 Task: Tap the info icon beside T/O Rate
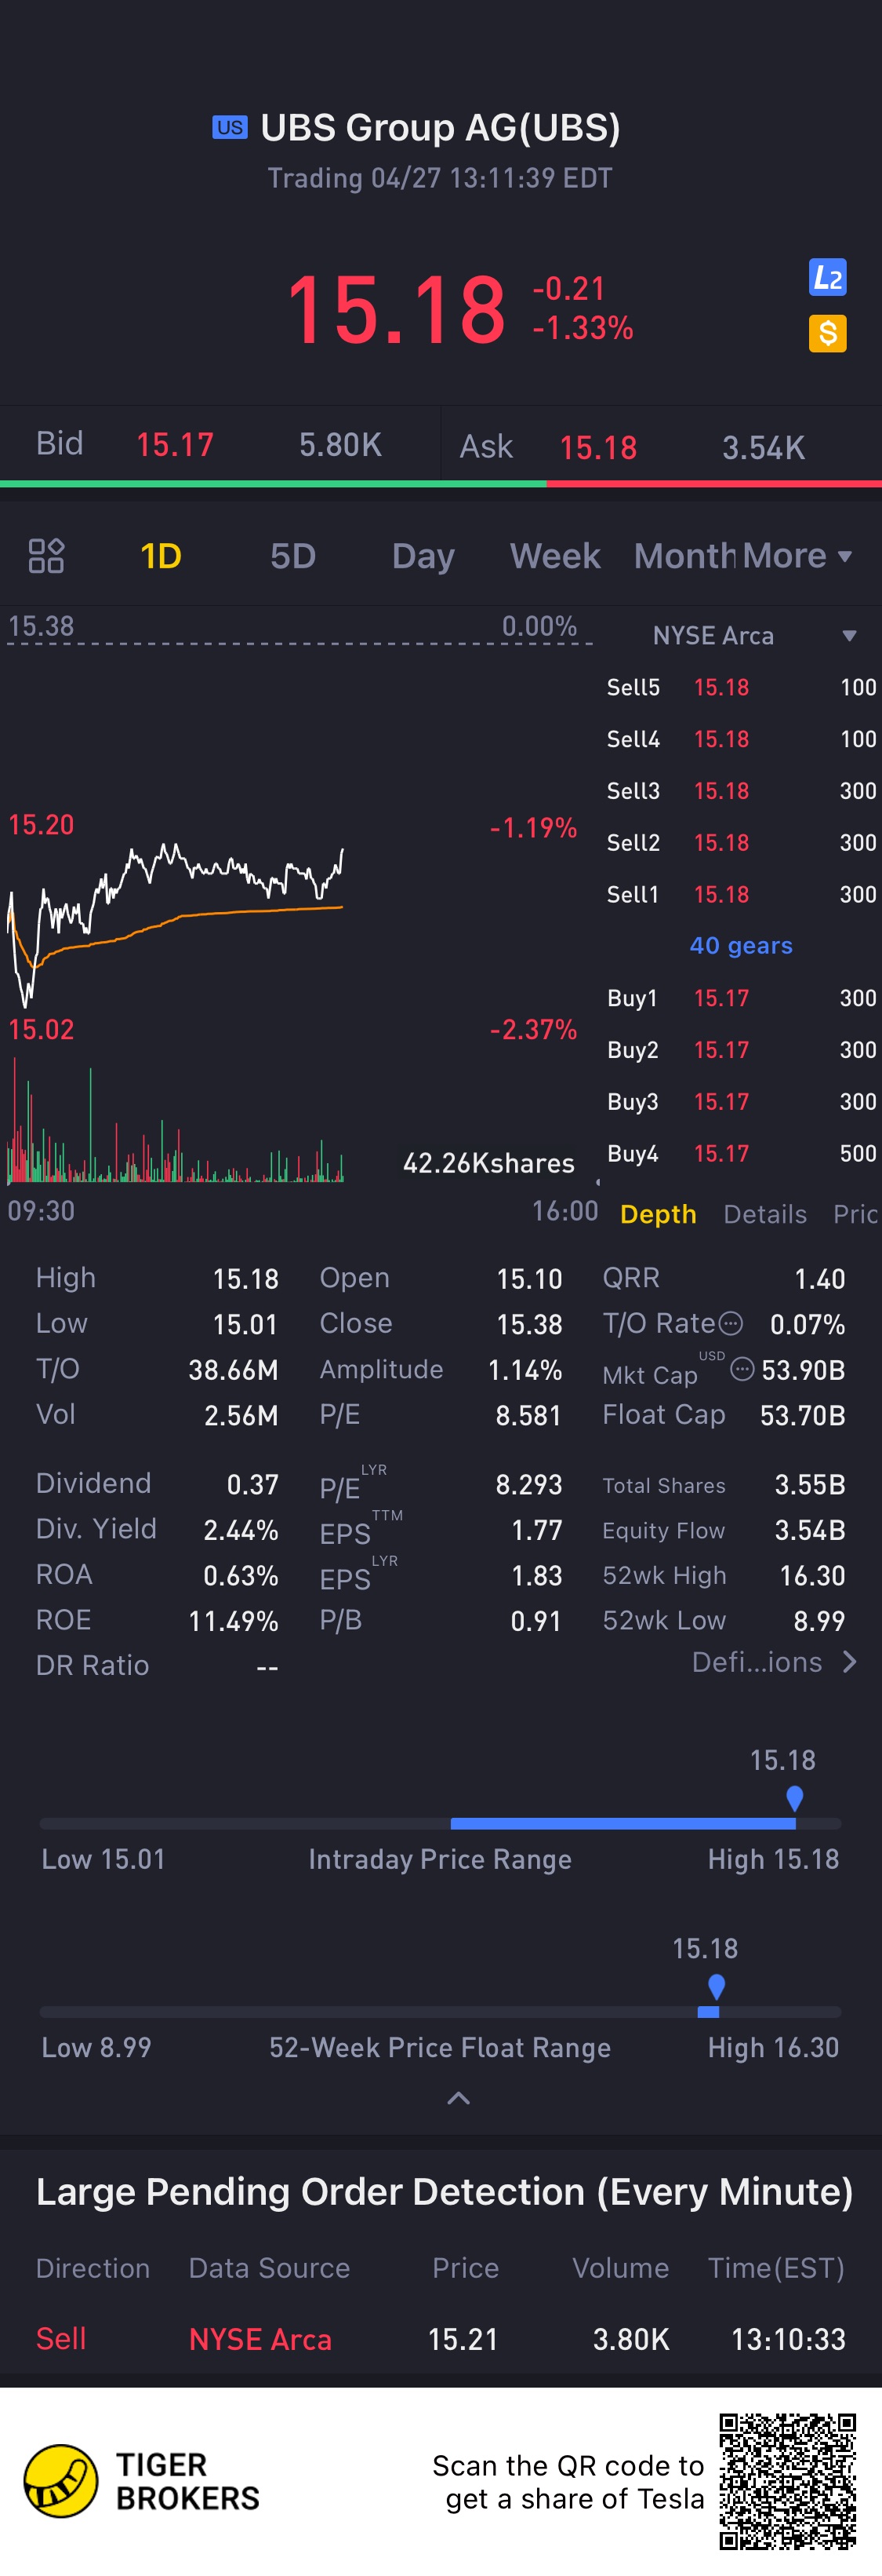click(x=731, y=1323)
